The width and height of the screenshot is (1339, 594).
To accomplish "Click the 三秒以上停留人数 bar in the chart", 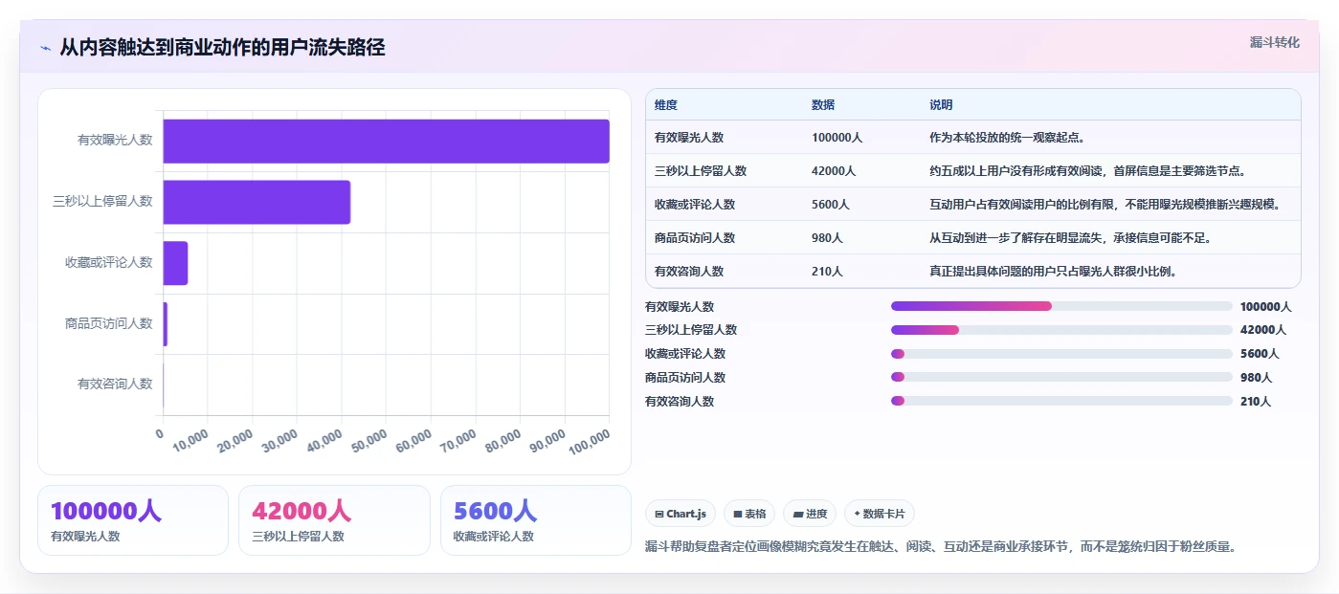I will (257, 202).
